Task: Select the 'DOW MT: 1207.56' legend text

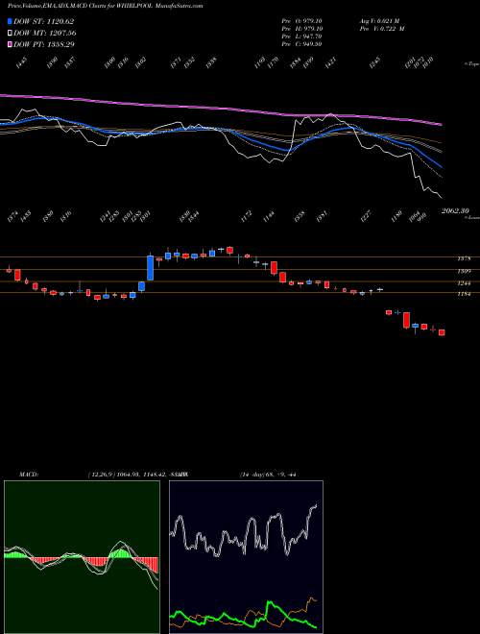Action: point(45,33)
